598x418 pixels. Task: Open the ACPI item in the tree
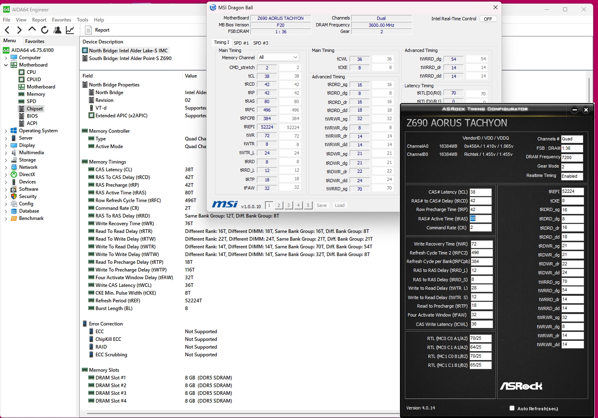pos(32,123)
